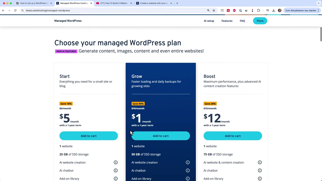322x181 pixels.
Task: Close the How To Build A Website tab
Action: coord(131,3)
